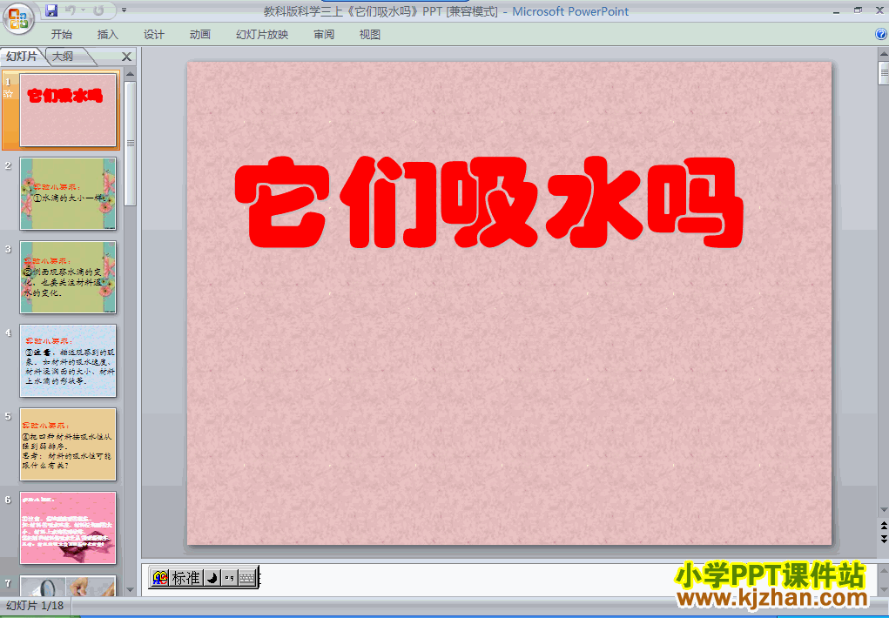889x618 pixels.
Task: Go to next slide with double-down arrow
Action: (x=883, y=539)
